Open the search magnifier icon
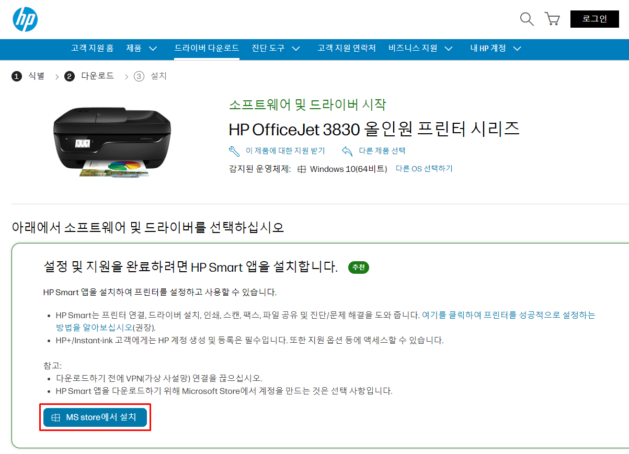 (527, 19)
